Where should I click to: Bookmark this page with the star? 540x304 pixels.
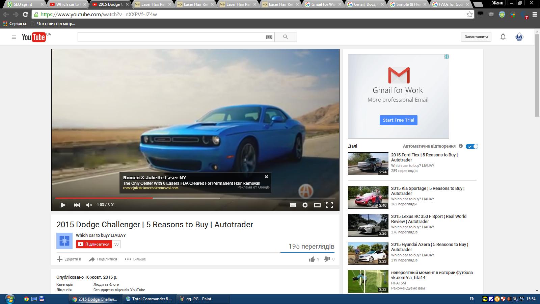(469, 15)
